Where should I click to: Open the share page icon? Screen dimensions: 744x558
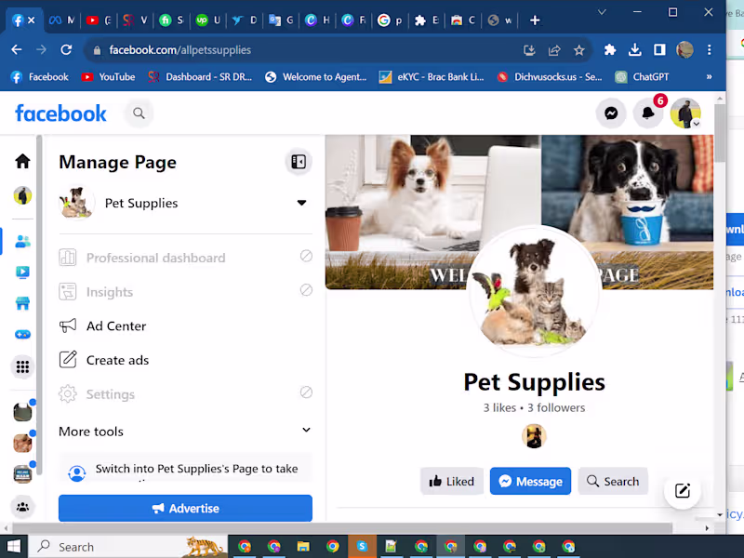click(x=554, y=50)
